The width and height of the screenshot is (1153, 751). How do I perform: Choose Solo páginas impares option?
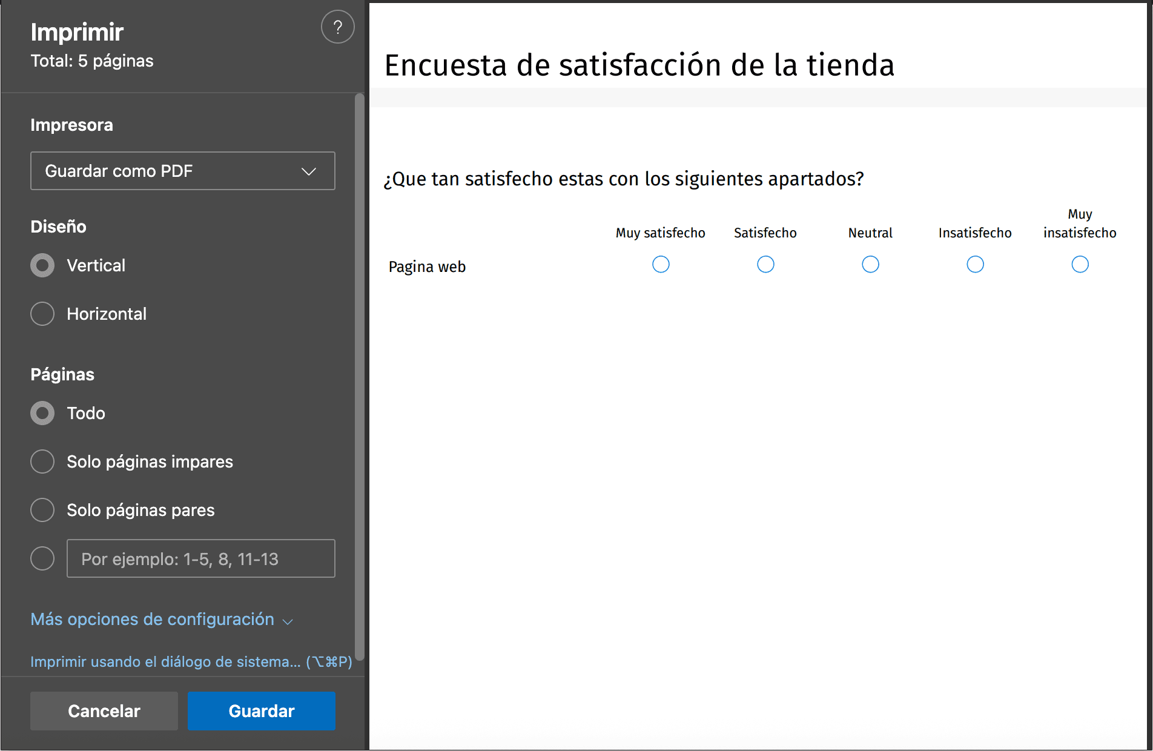pyautogui.click(x=42, y=462)
